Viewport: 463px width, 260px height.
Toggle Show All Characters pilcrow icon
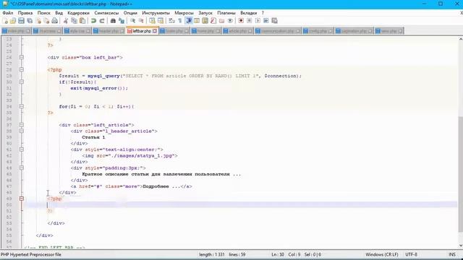pos(180,21)
